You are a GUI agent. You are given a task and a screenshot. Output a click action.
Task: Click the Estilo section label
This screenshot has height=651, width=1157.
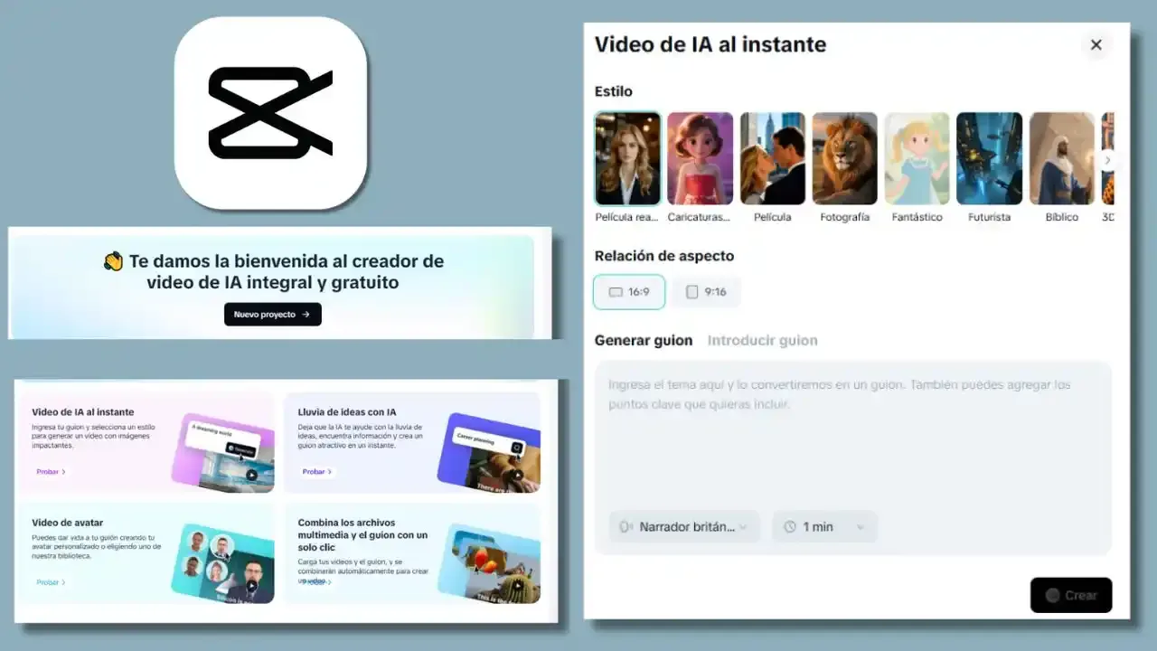pos(614,91)
